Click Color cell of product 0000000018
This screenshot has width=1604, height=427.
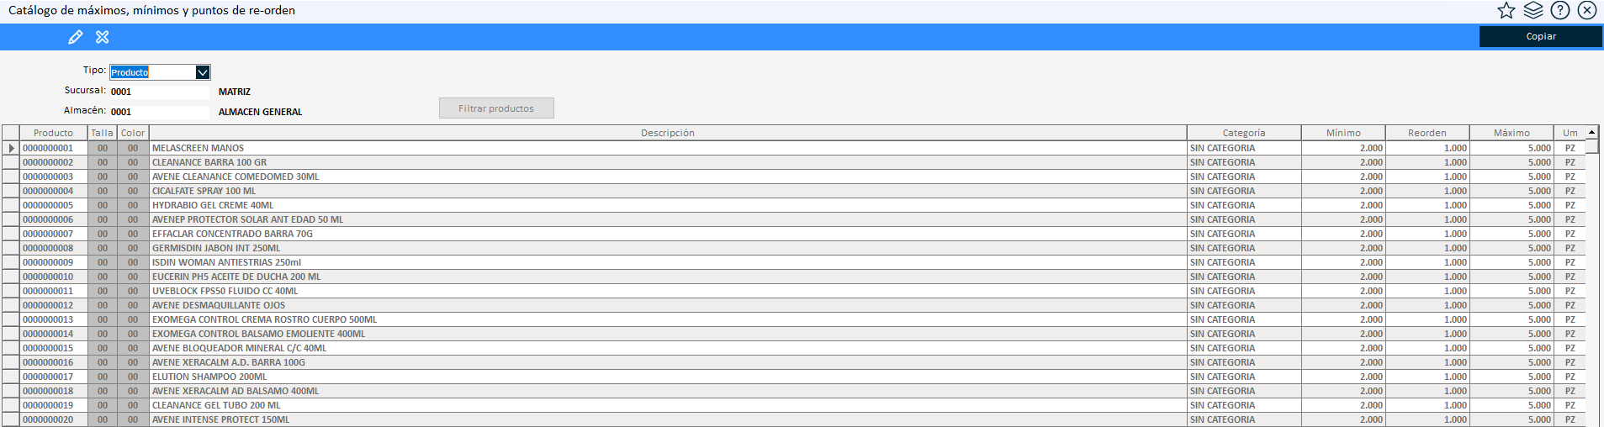133,391
